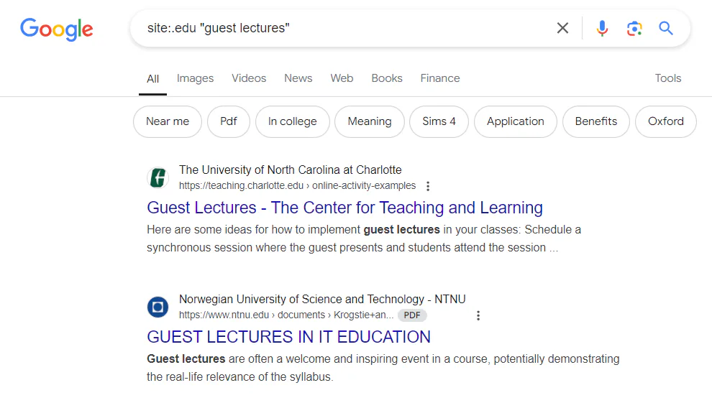This screenshot has height=398, width=712.
Task: Switch to Videos tab
Action: coord(249,78)
